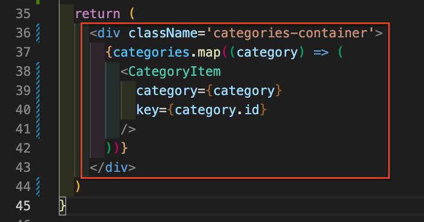Click the self-closing '/>' on line 41
Image resolution: width=424 pixels, height=222 pixels.
click(128, 129)
